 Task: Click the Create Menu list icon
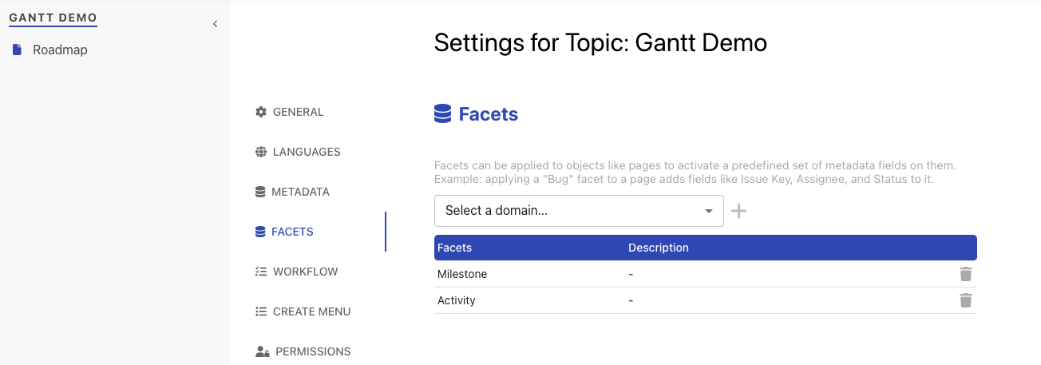260,311
